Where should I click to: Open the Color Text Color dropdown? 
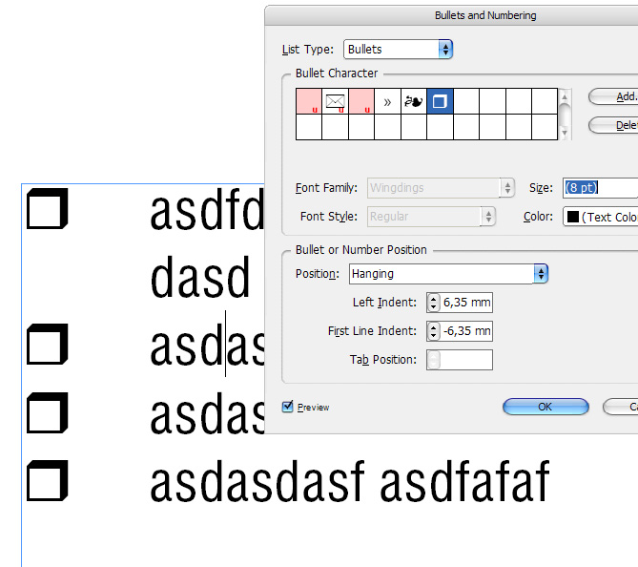click(600, 217)
